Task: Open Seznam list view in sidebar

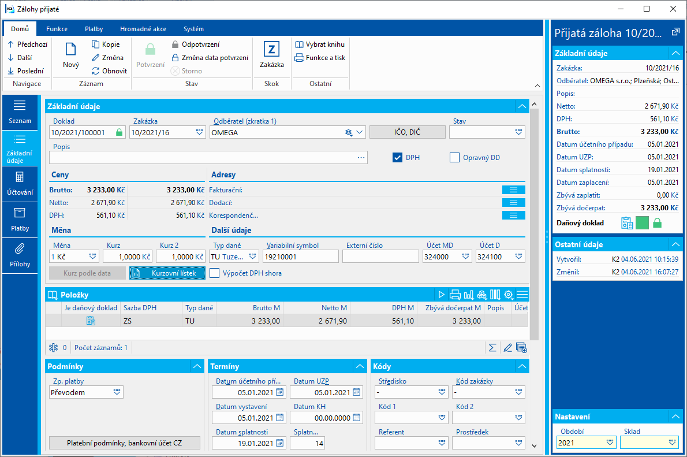Action: coord(20,112)
